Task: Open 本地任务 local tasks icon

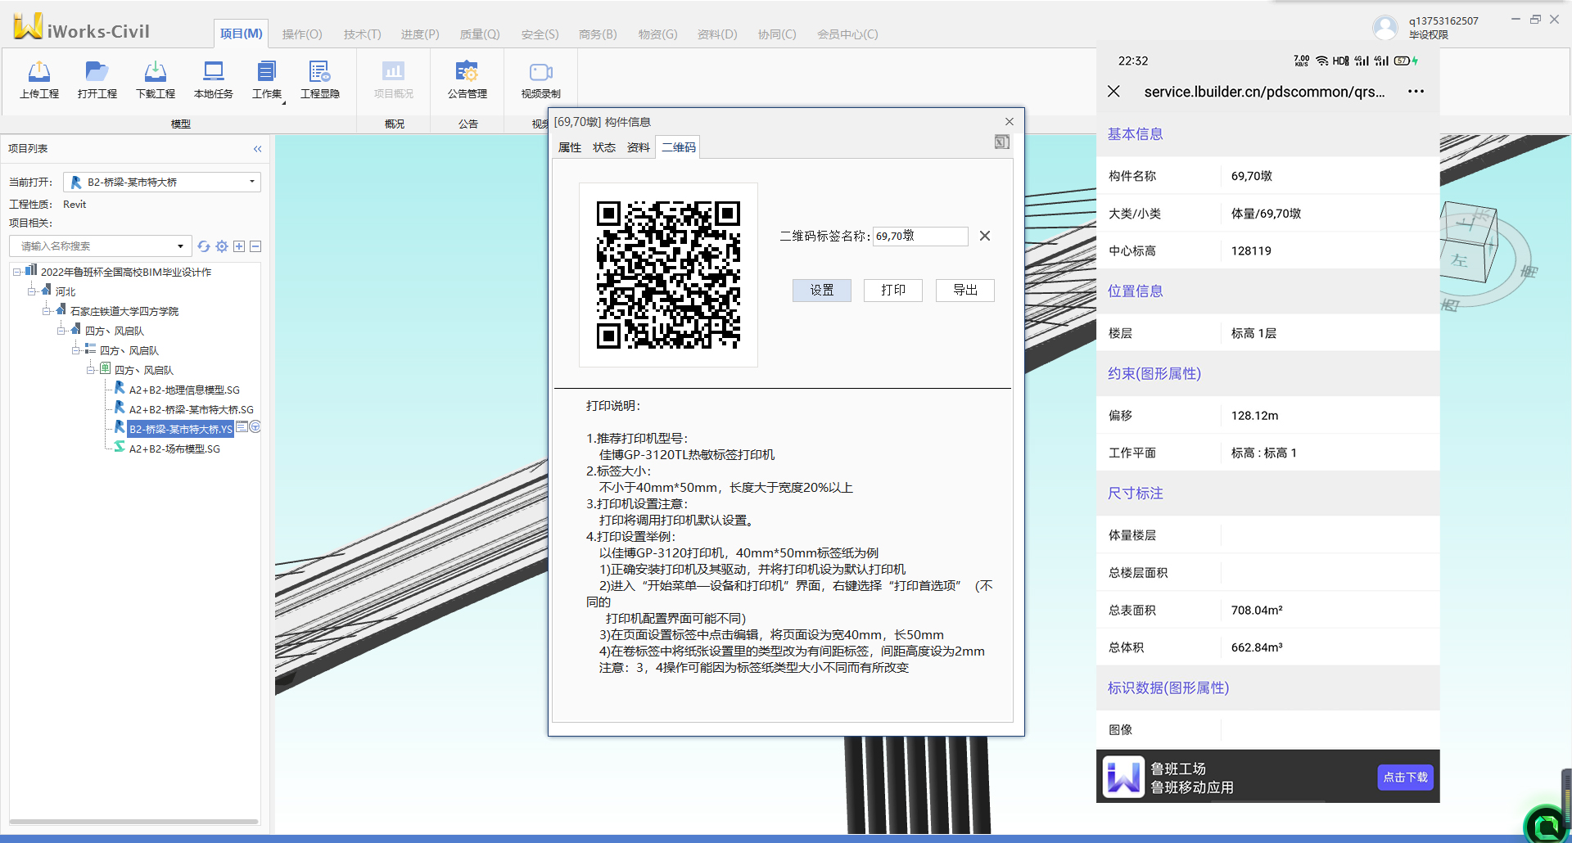Action: (214, 72)
